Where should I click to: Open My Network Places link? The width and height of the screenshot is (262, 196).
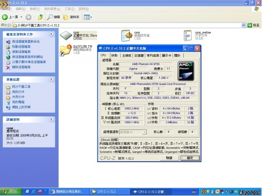point(21,107)
